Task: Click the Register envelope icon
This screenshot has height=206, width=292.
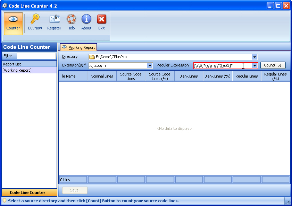Action: pyautogui.click(x=54, y=19)
